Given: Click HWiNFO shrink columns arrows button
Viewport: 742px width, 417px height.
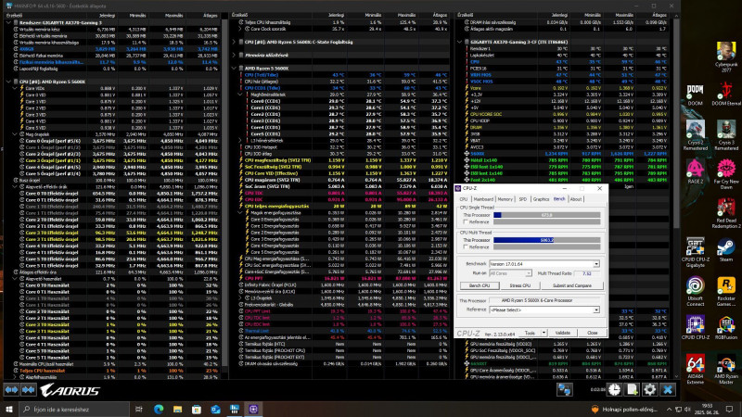Looking at the screenshot, I should click(28, 390).
